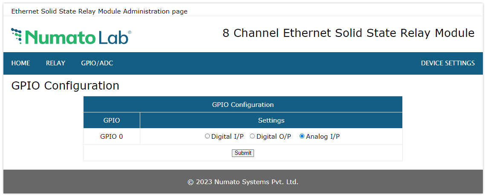Open DEVICE SETTINGS in the navigation bar
Screen dimensions: 485x196
pyautogui.click(x=447, y=63)
